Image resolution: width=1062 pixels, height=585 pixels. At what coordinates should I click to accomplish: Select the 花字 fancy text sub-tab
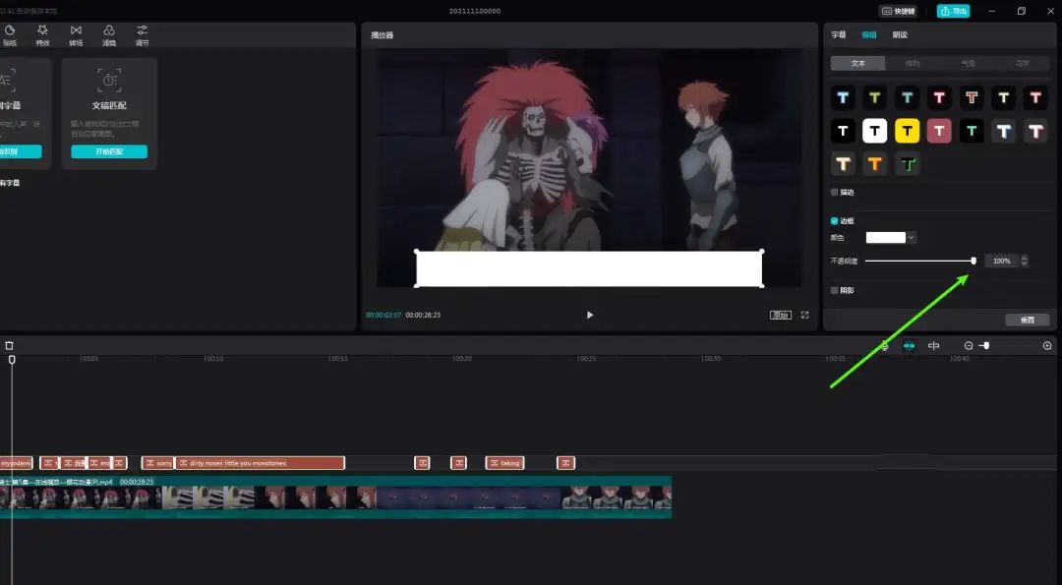coord(1022,63)
